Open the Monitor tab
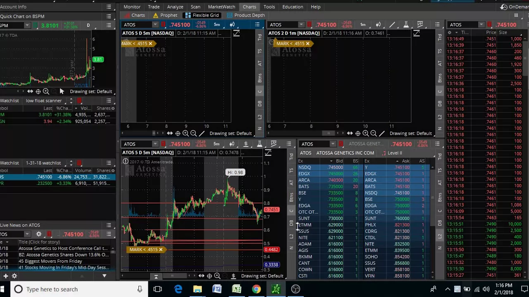The height and width of the screenshot is (297, 529). coord(132,7)
